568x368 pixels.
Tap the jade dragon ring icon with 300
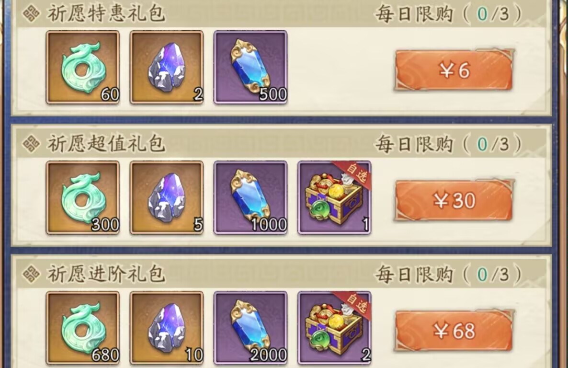(83, 197)
